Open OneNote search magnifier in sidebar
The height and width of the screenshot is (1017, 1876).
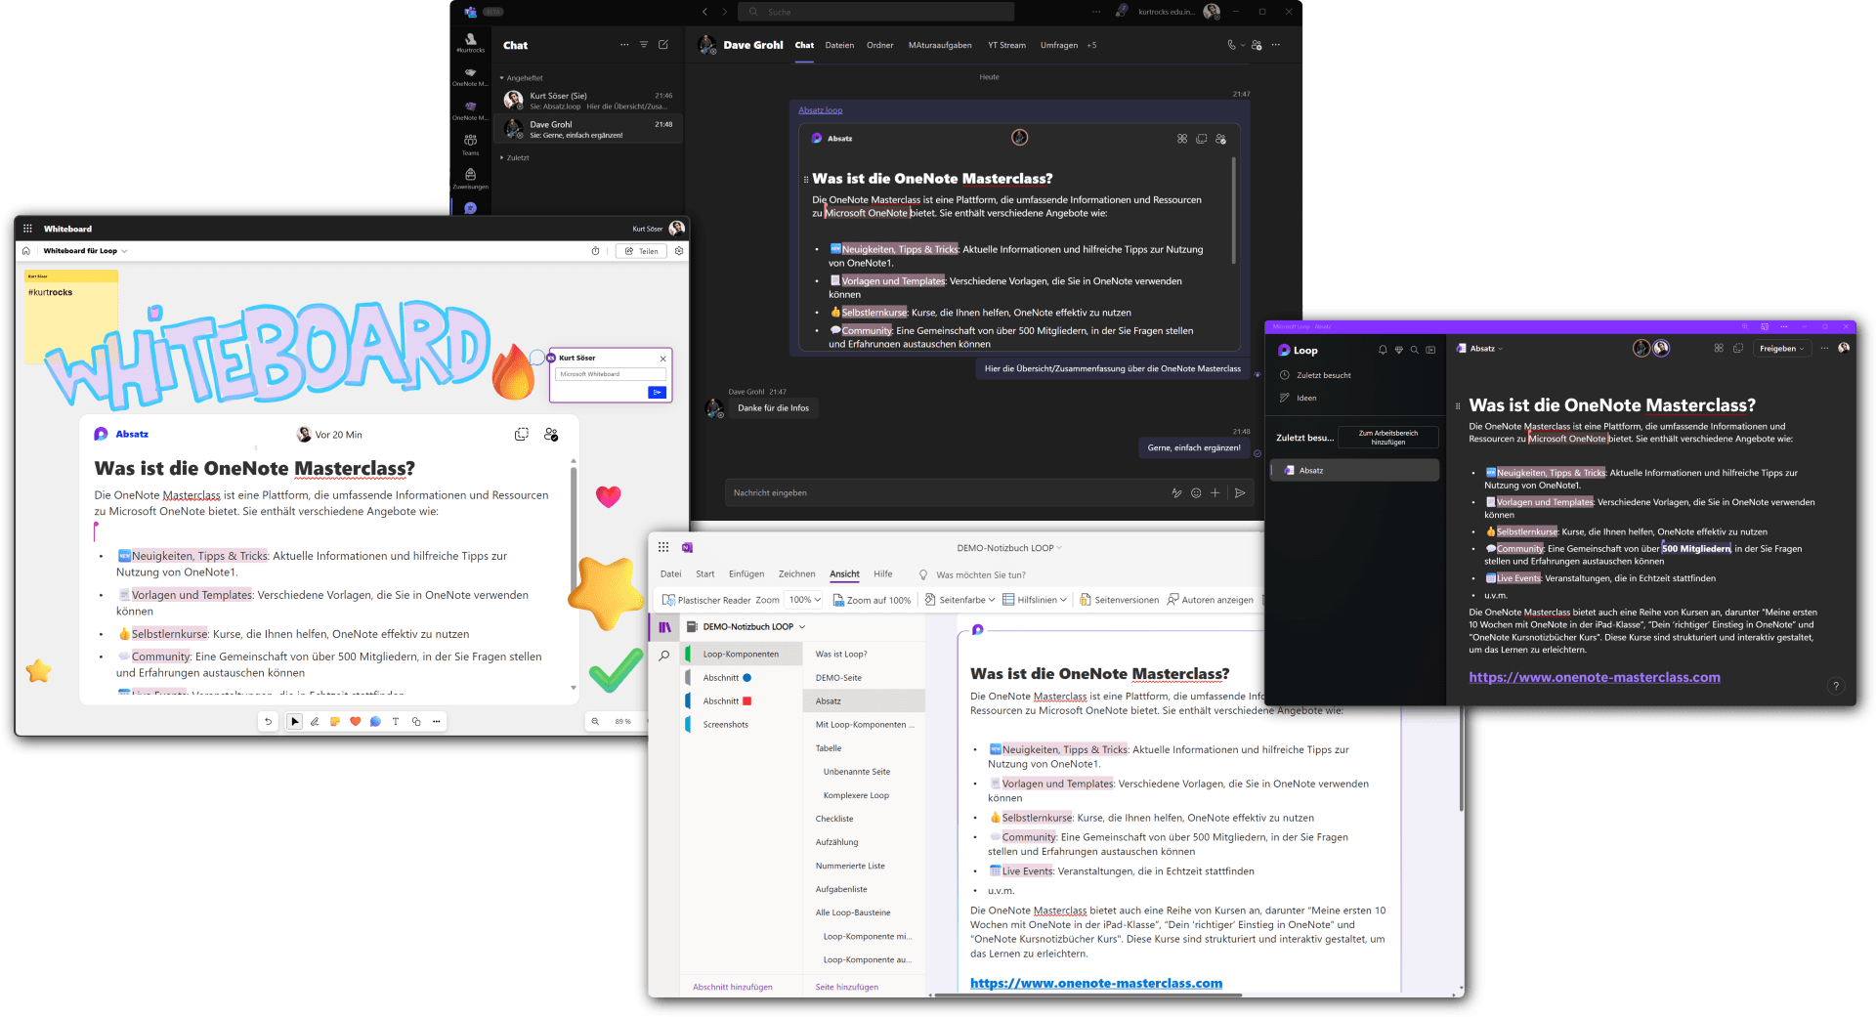click(664, 656)
